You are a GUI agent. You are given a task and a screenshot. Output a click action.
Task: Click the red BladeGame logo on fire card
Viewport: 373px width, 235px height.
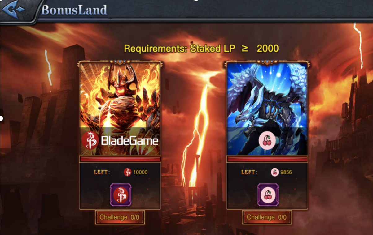click(x=90, y=141)
